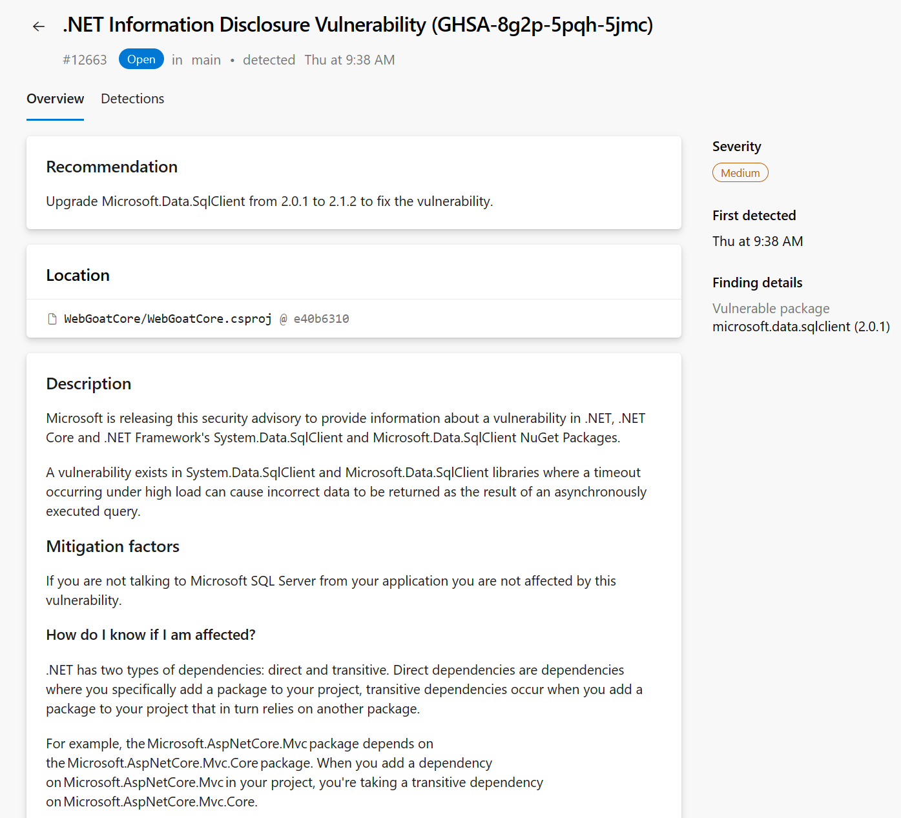
Task: Click the Recommendation heading
Action: 112,167
